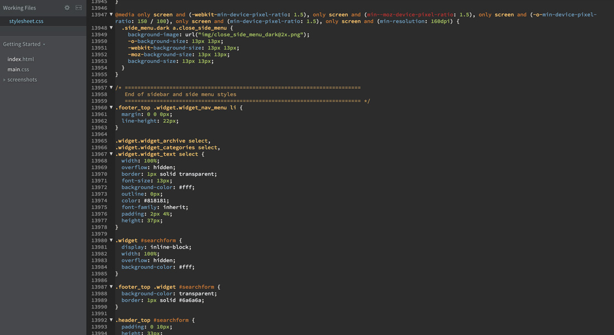Open main.css from file tree
Viewport: 614px width, 335px height.
click(18, 69)
